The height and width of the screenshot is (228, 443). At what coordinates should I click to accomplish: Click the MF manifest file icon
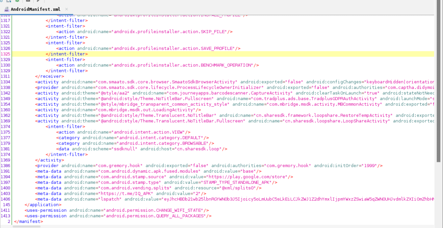pyautogui.click(x=7, y=10)
